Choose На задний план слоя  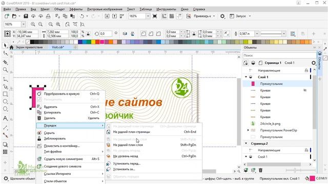154,145
